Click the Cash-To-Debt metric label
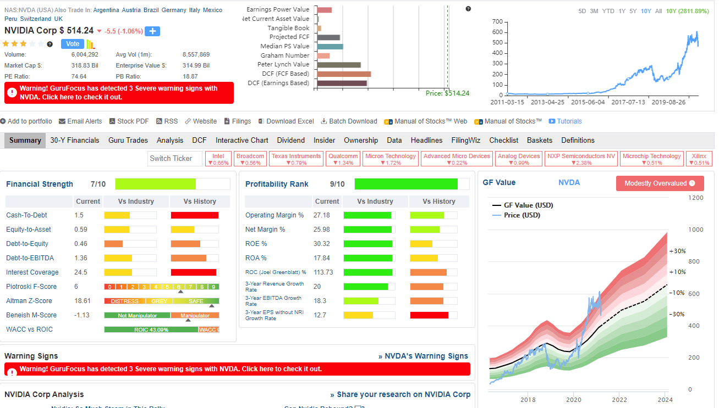Screen dimensions: 719x408 [x=26, y=215]
